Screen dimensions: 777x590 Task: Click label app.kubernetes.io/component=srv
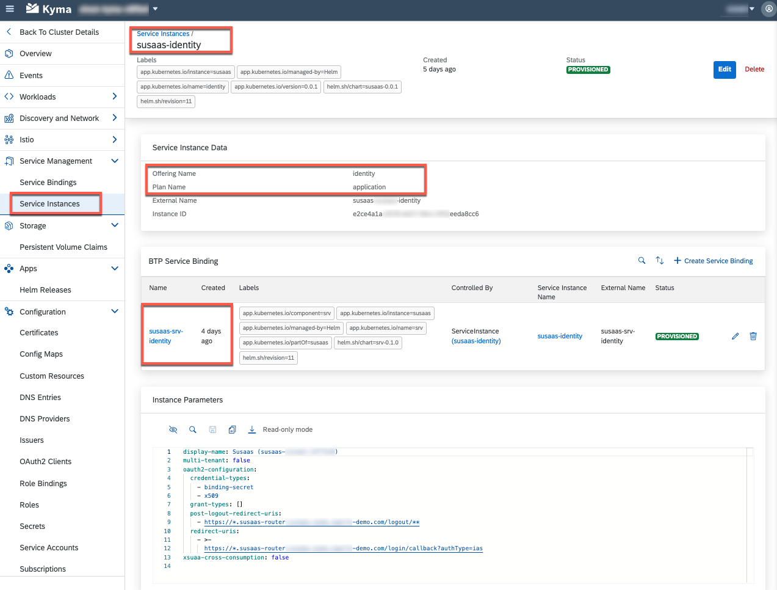(286, 313)
